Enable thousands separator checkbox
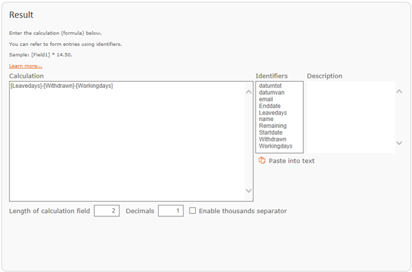Image resolution: width=412 pixels, height=272 pixels. [192, 210]
